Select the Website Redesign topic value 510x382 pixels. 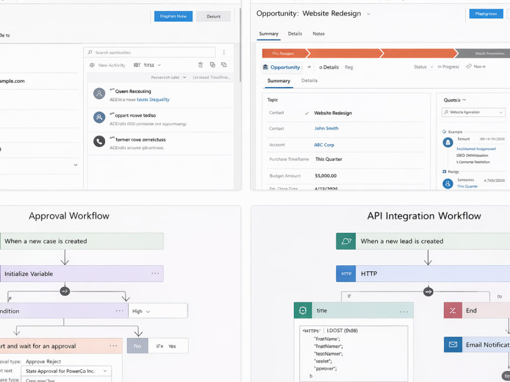click(333, 113)
